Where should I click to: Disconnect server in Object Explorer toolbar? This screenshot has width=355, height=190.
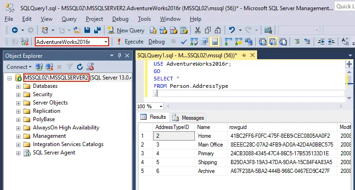[x=49, y=67]
